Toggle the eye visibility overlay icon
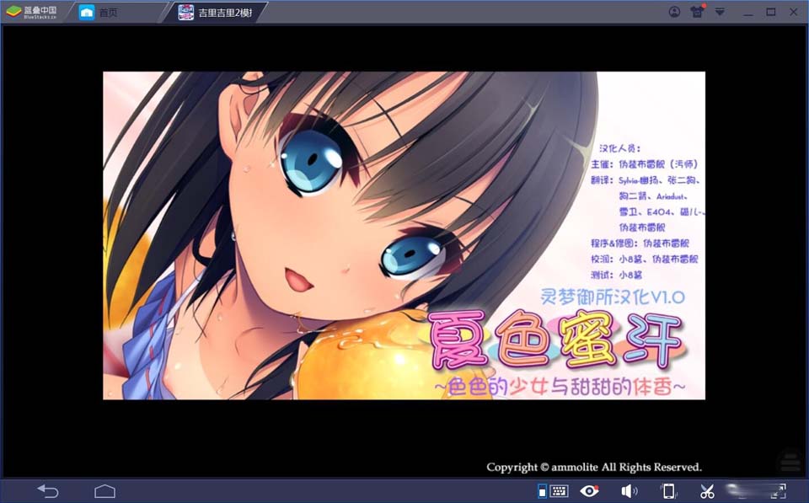This screenshot has height=503, width=809. [589, 490]
